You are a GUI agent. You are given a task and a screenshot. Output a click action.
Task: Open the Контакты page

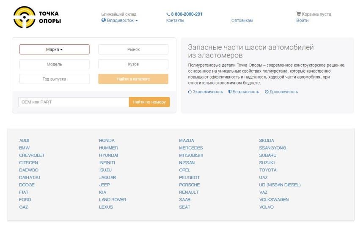pyautogui.click(x=175, y=20)
